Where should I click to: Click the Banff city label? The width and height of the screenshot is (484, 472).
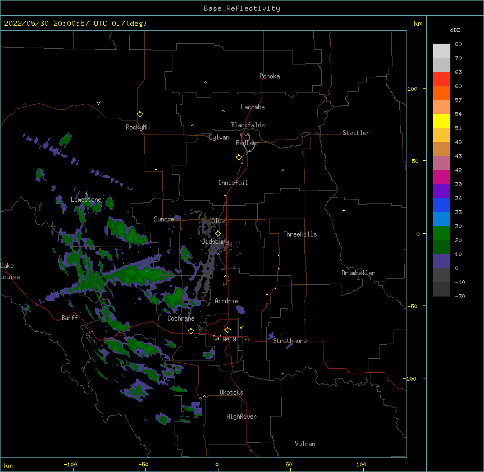pyautogui.click(x=70, y=318)
